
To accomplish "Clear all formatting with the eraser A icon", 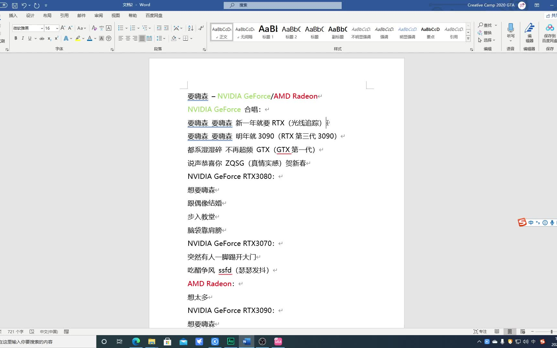I will (94, 28).
